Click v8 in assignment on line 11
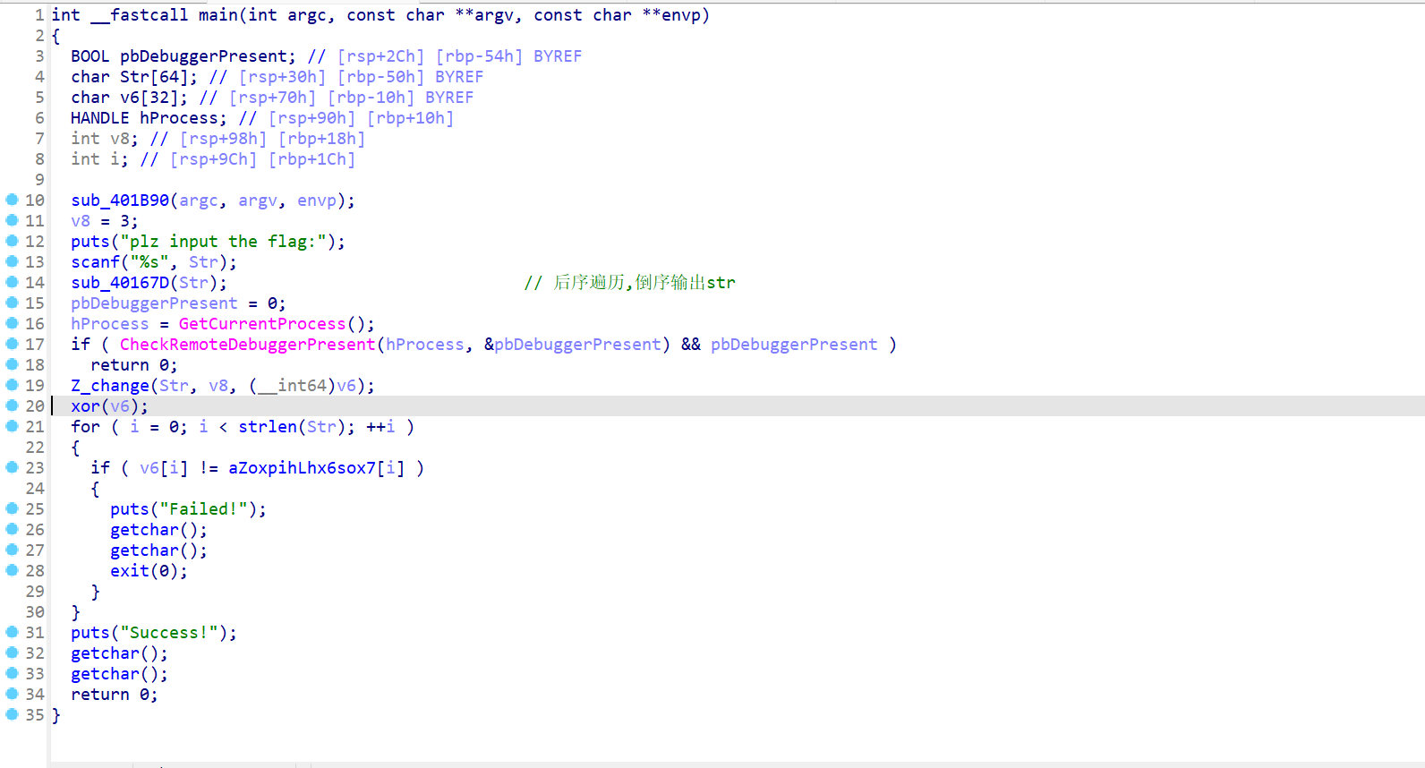1425x768 pixels. pos(81,221)
